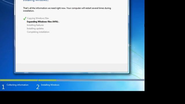Select the 'Copying Windows files' step text
This screenshot has height=104, width=185.
(x=38, y=18)
